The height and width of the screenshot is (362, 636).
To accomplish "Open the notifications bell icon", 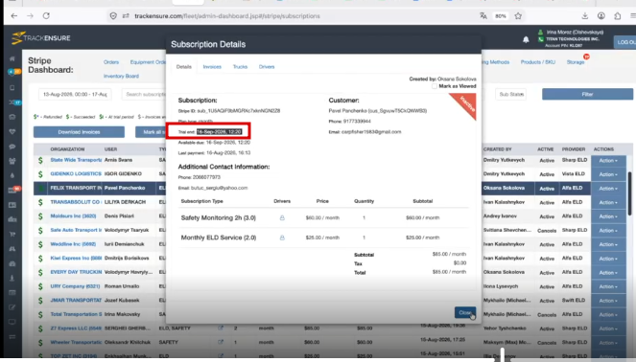I will tap(526, 39).
